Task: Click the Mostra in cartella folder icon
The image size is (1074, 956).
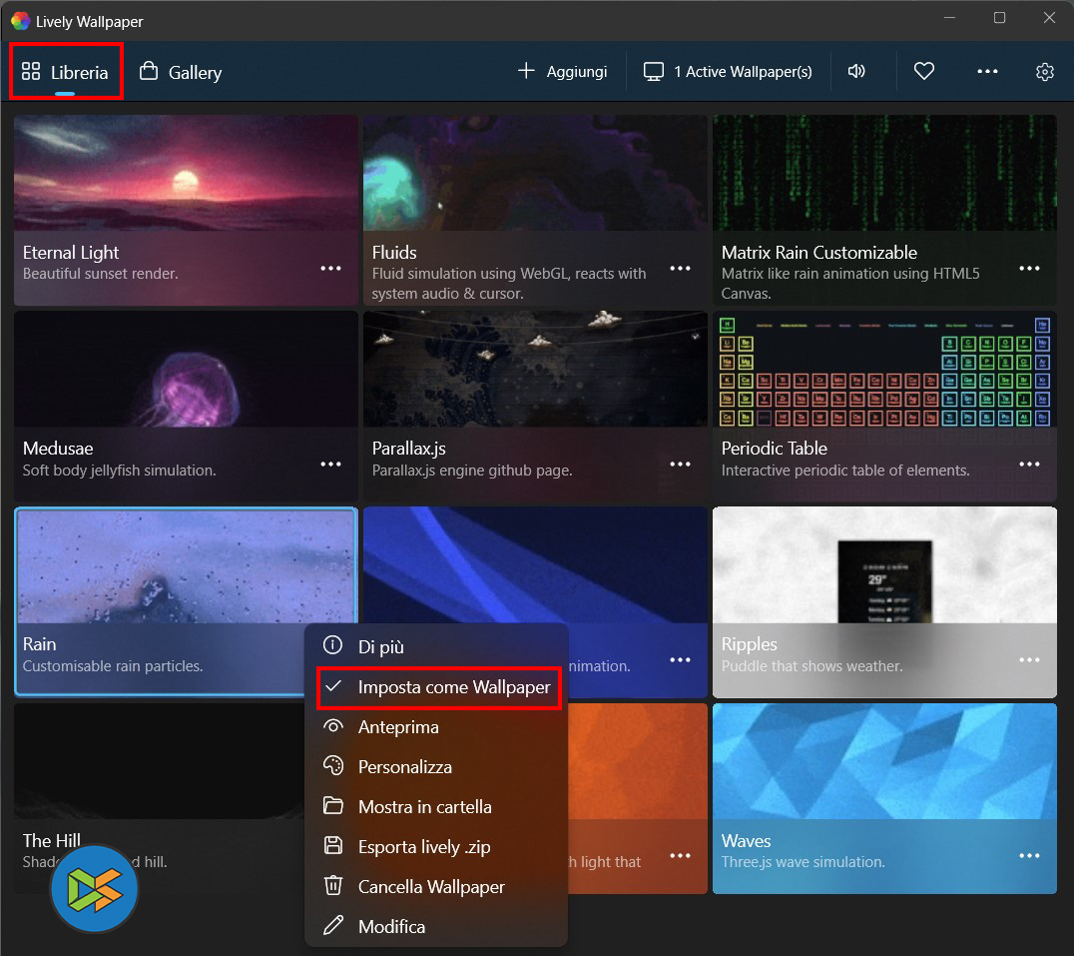Action: pos(333,806)
